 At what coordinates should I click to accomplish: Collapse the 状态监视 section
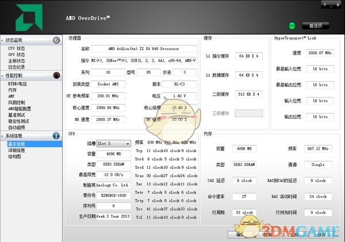pos(2,40)
